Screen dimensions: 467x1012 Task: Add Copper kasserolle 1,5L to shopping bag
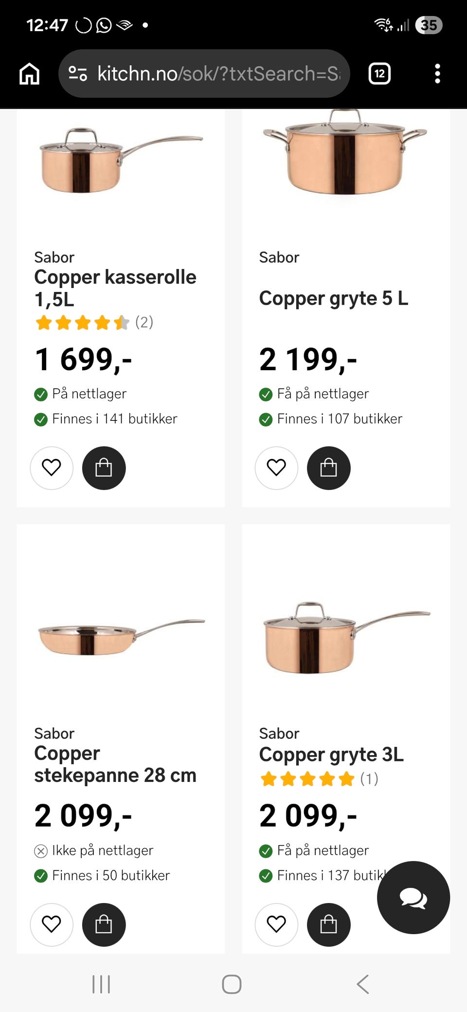[104, 468]
